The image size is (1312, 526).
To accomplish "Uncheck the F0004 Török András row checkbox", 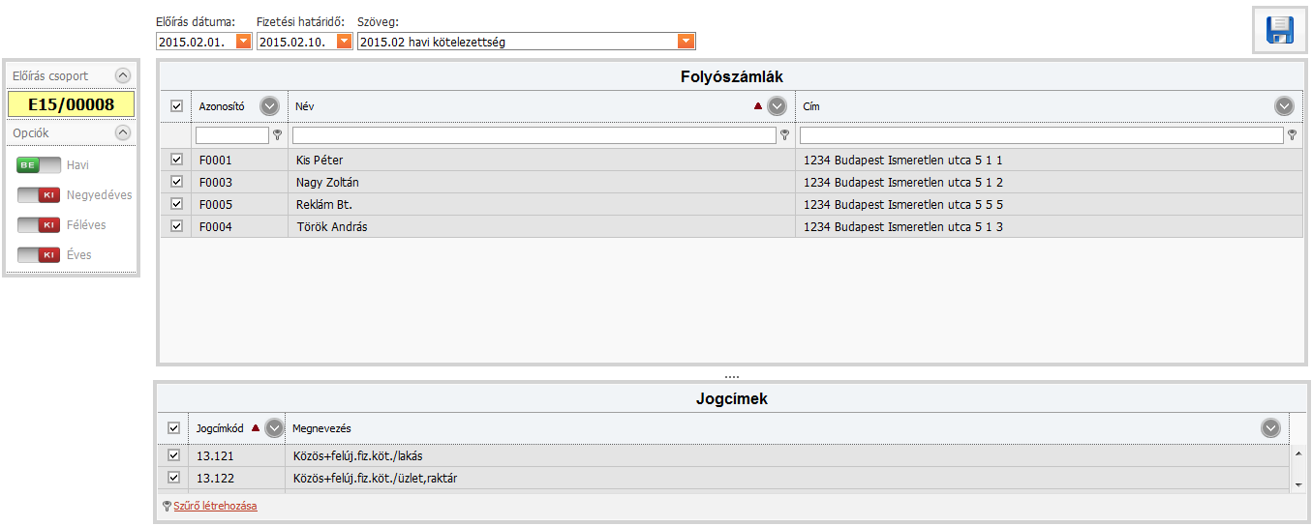I will tap(176, 226).
